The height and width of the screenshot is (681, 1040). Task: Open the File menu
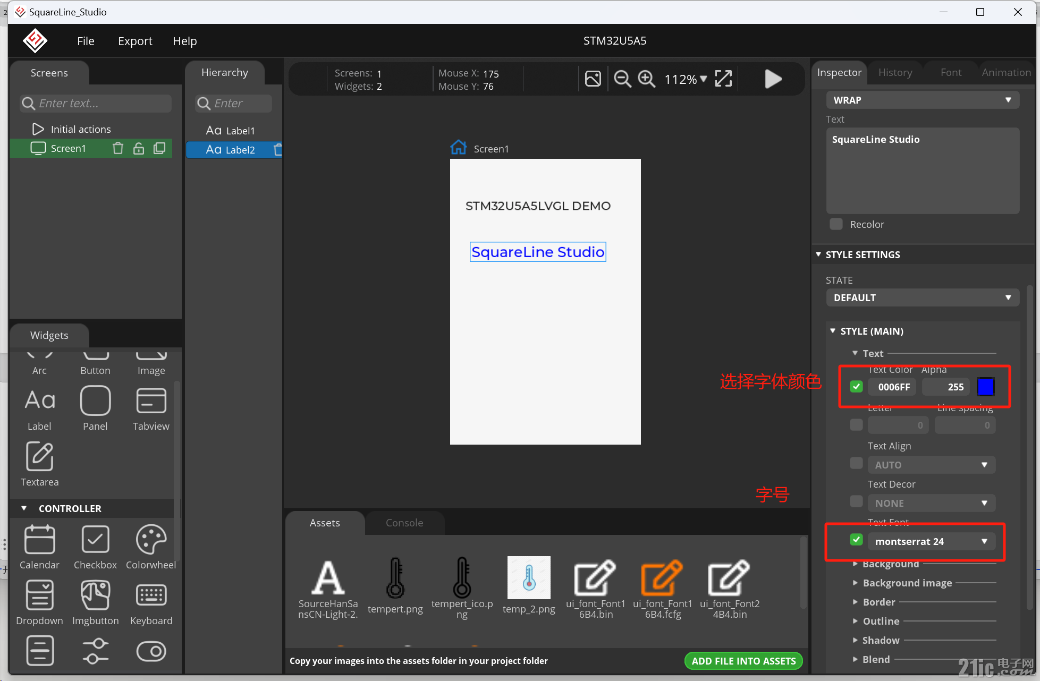click(x=86, y=41)
